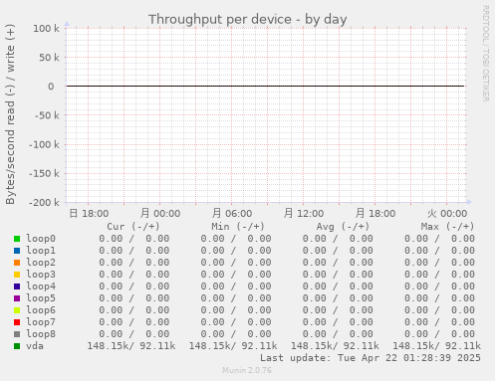Click vda Cur value 148.15k/ 92.11k

click(131, 346)
